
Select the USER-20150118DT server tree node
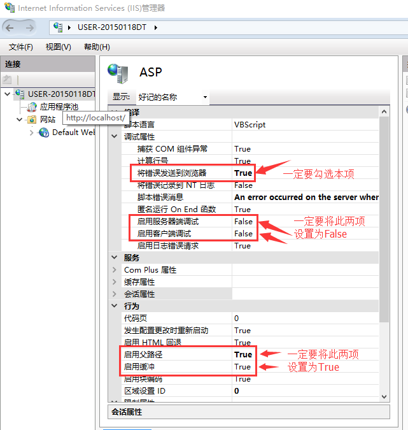click(x=60, y=94)
